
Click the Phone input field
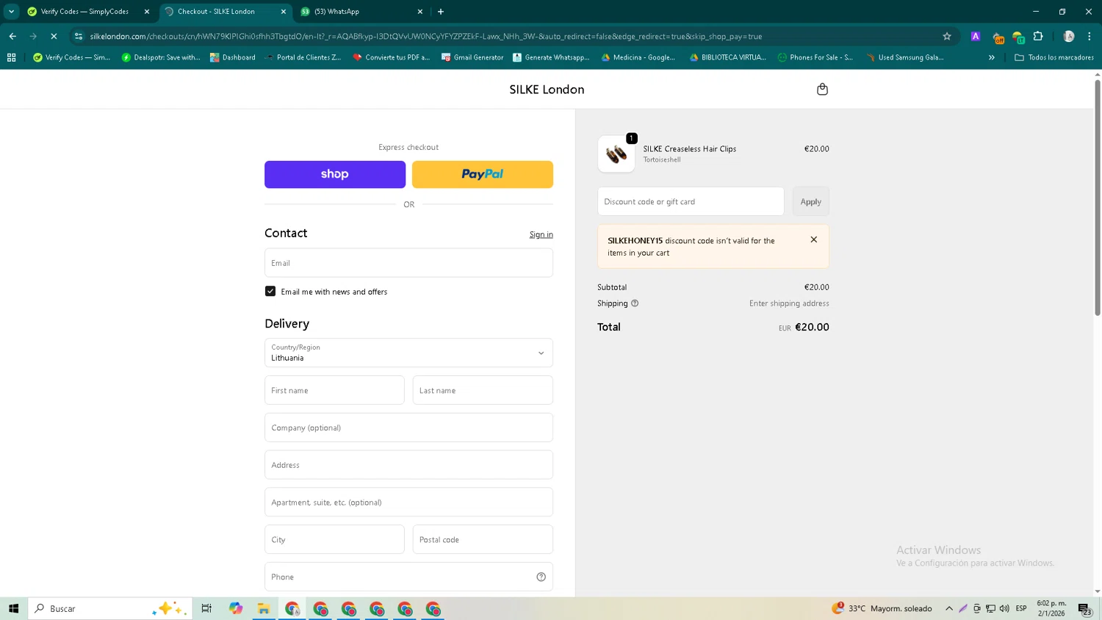(x=408, y=577)
